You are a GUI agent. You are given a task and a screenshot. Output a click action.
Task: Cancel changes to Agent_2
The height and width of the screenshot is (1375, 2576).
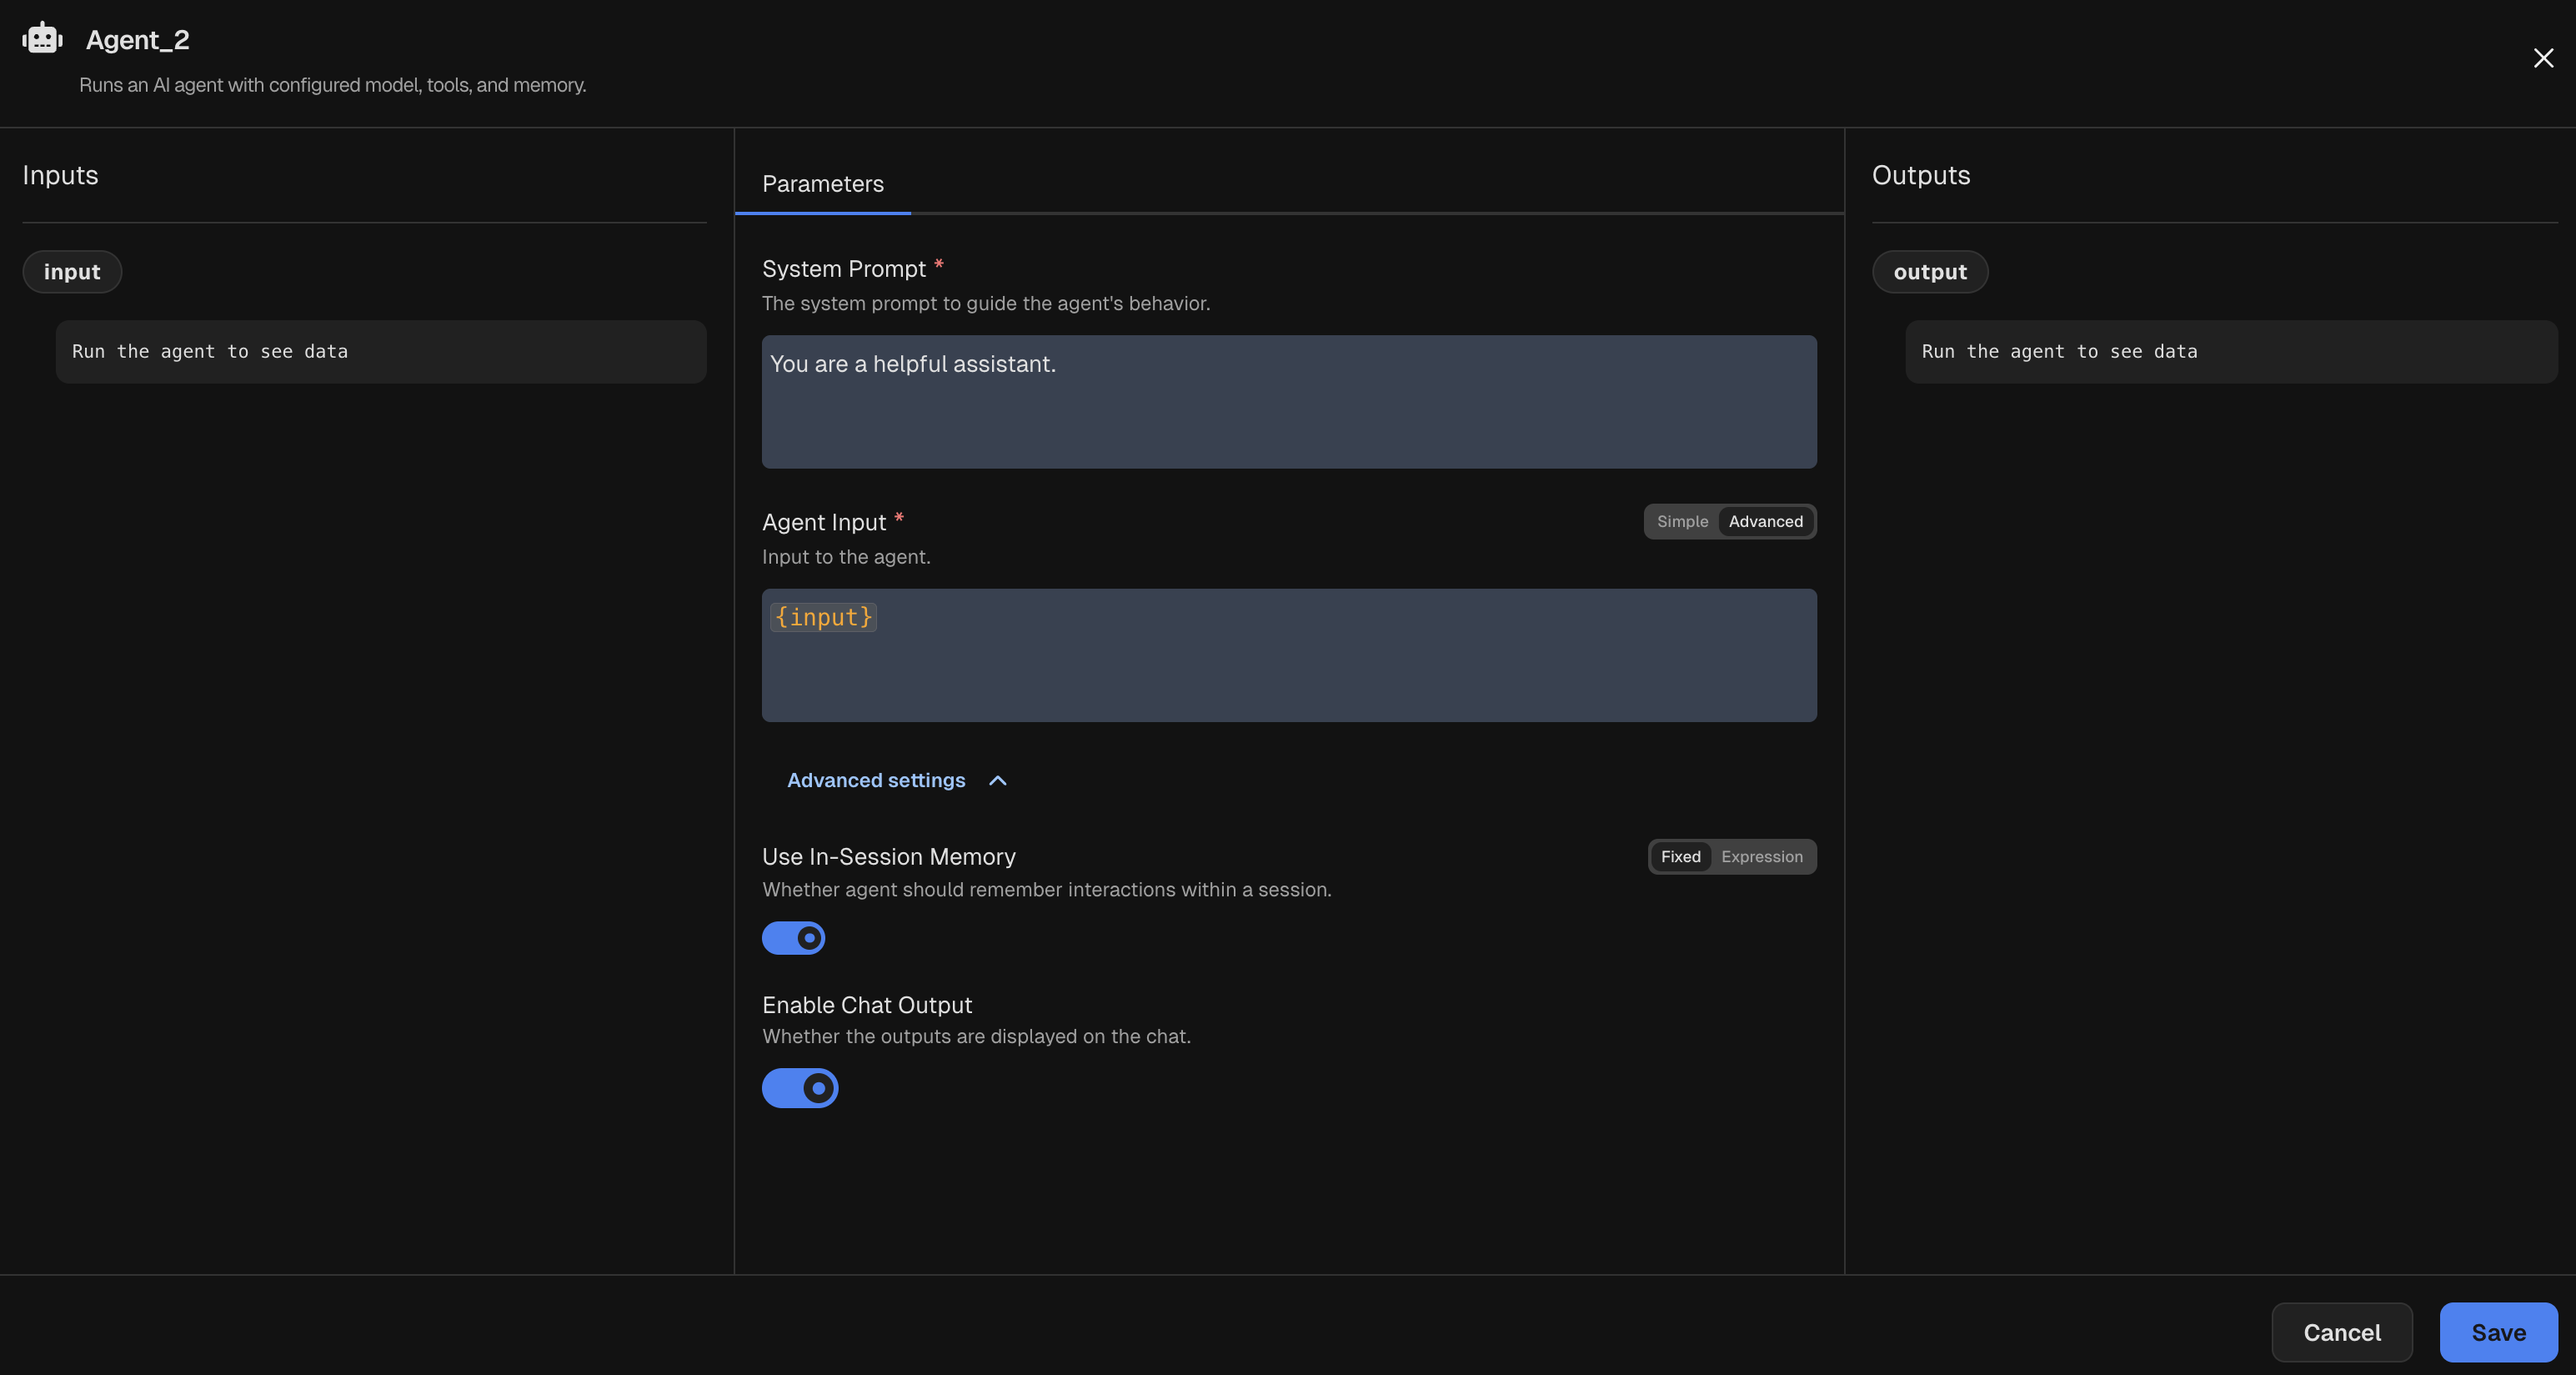coord(2342,1332)
